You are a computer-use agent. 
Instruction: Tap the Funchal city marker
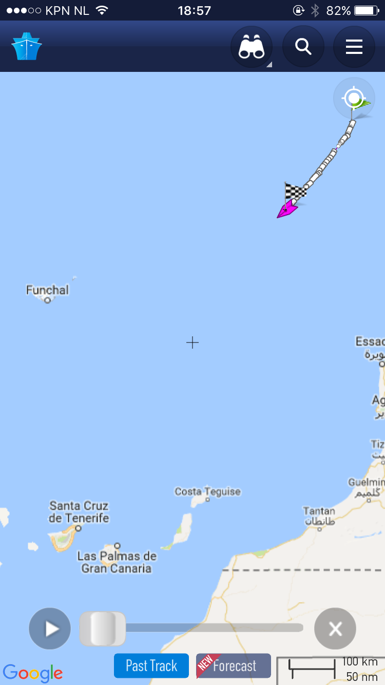(x=47, y=300)
